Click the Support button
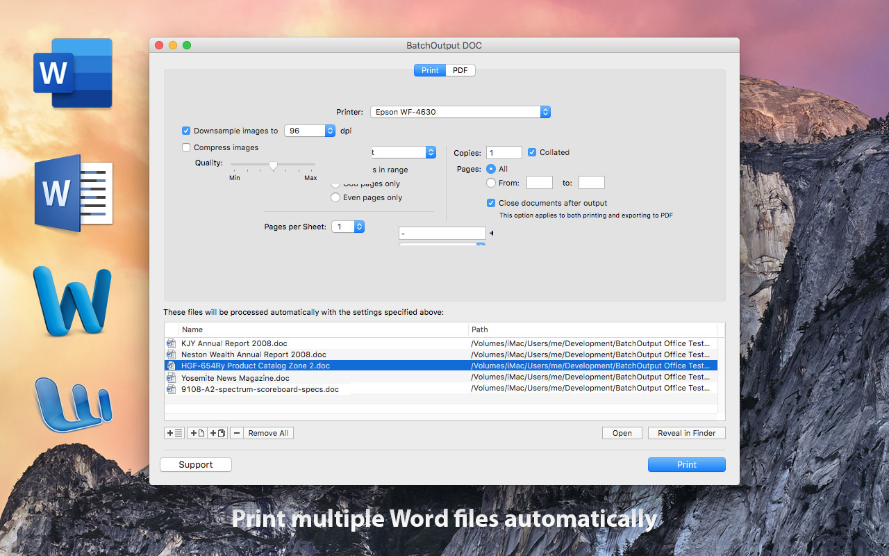The width and height of the screenshot is (889, 556). point(196,465)
